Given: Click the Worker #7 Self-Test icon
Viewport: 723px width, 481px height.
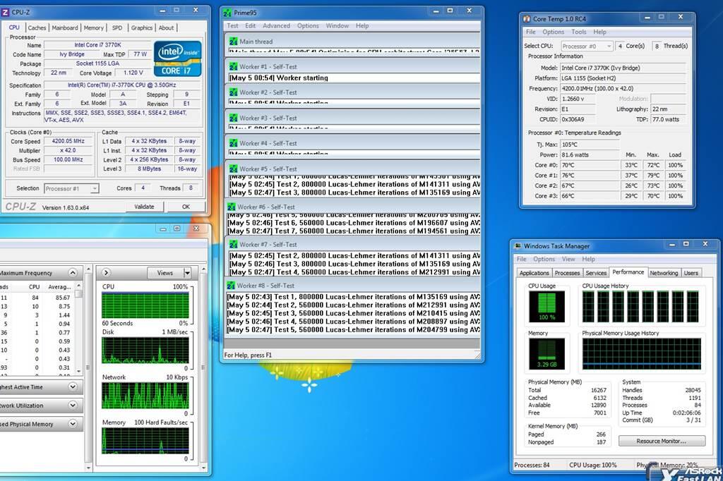Looking at the screenshot, I should 233,245.
